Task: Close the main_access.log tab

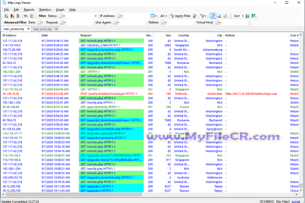Action: [28, 29]
